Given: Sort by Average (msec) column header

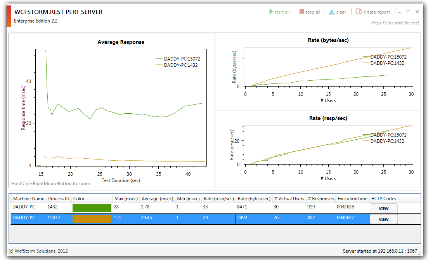Looking at the screenshot, I should (157, 199).
